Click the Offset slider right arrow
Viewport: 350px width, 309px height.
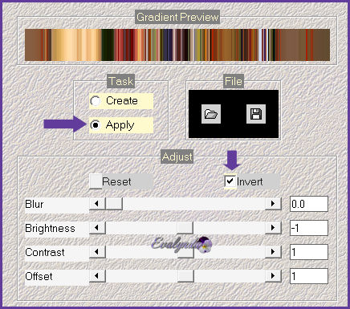[273, 276]
